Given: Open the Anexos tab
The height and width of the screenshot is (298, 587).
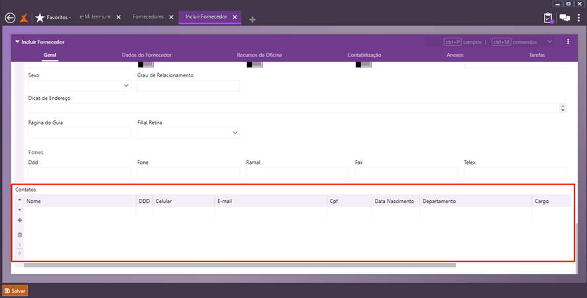Looking at the screenshot, I should (455, 55).
